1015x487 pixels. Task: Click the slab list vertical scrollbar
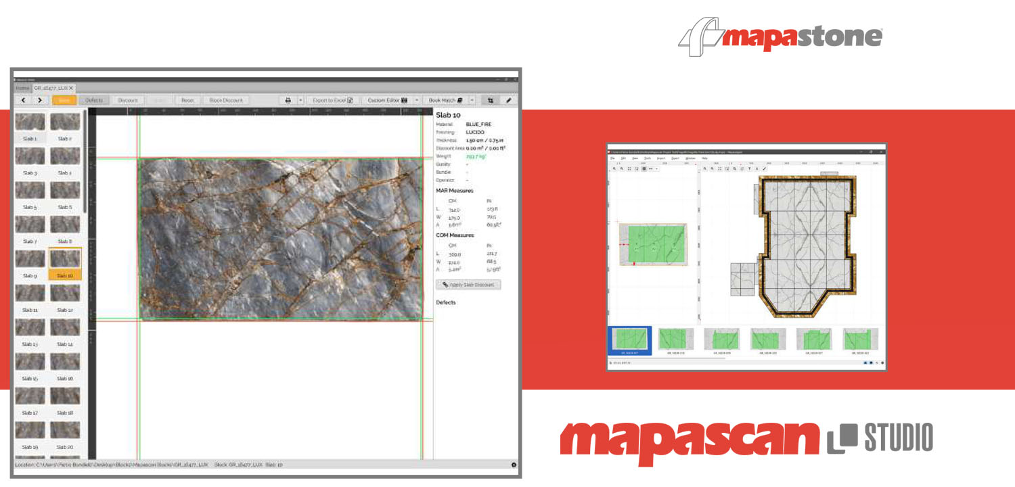(x=85, y=162)
